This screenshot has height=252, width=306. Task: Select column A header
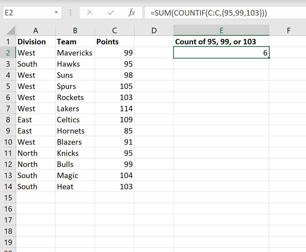coord(36,30)
